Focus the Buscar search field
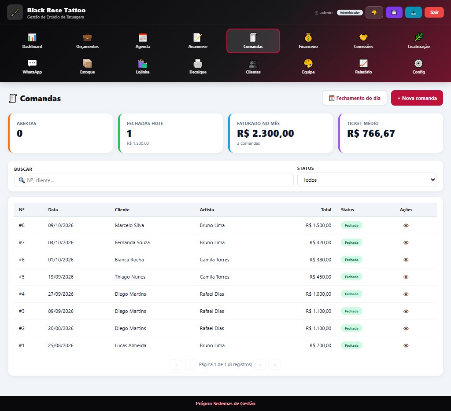This screenshot has height=411, width=451. tap(154, 180)
